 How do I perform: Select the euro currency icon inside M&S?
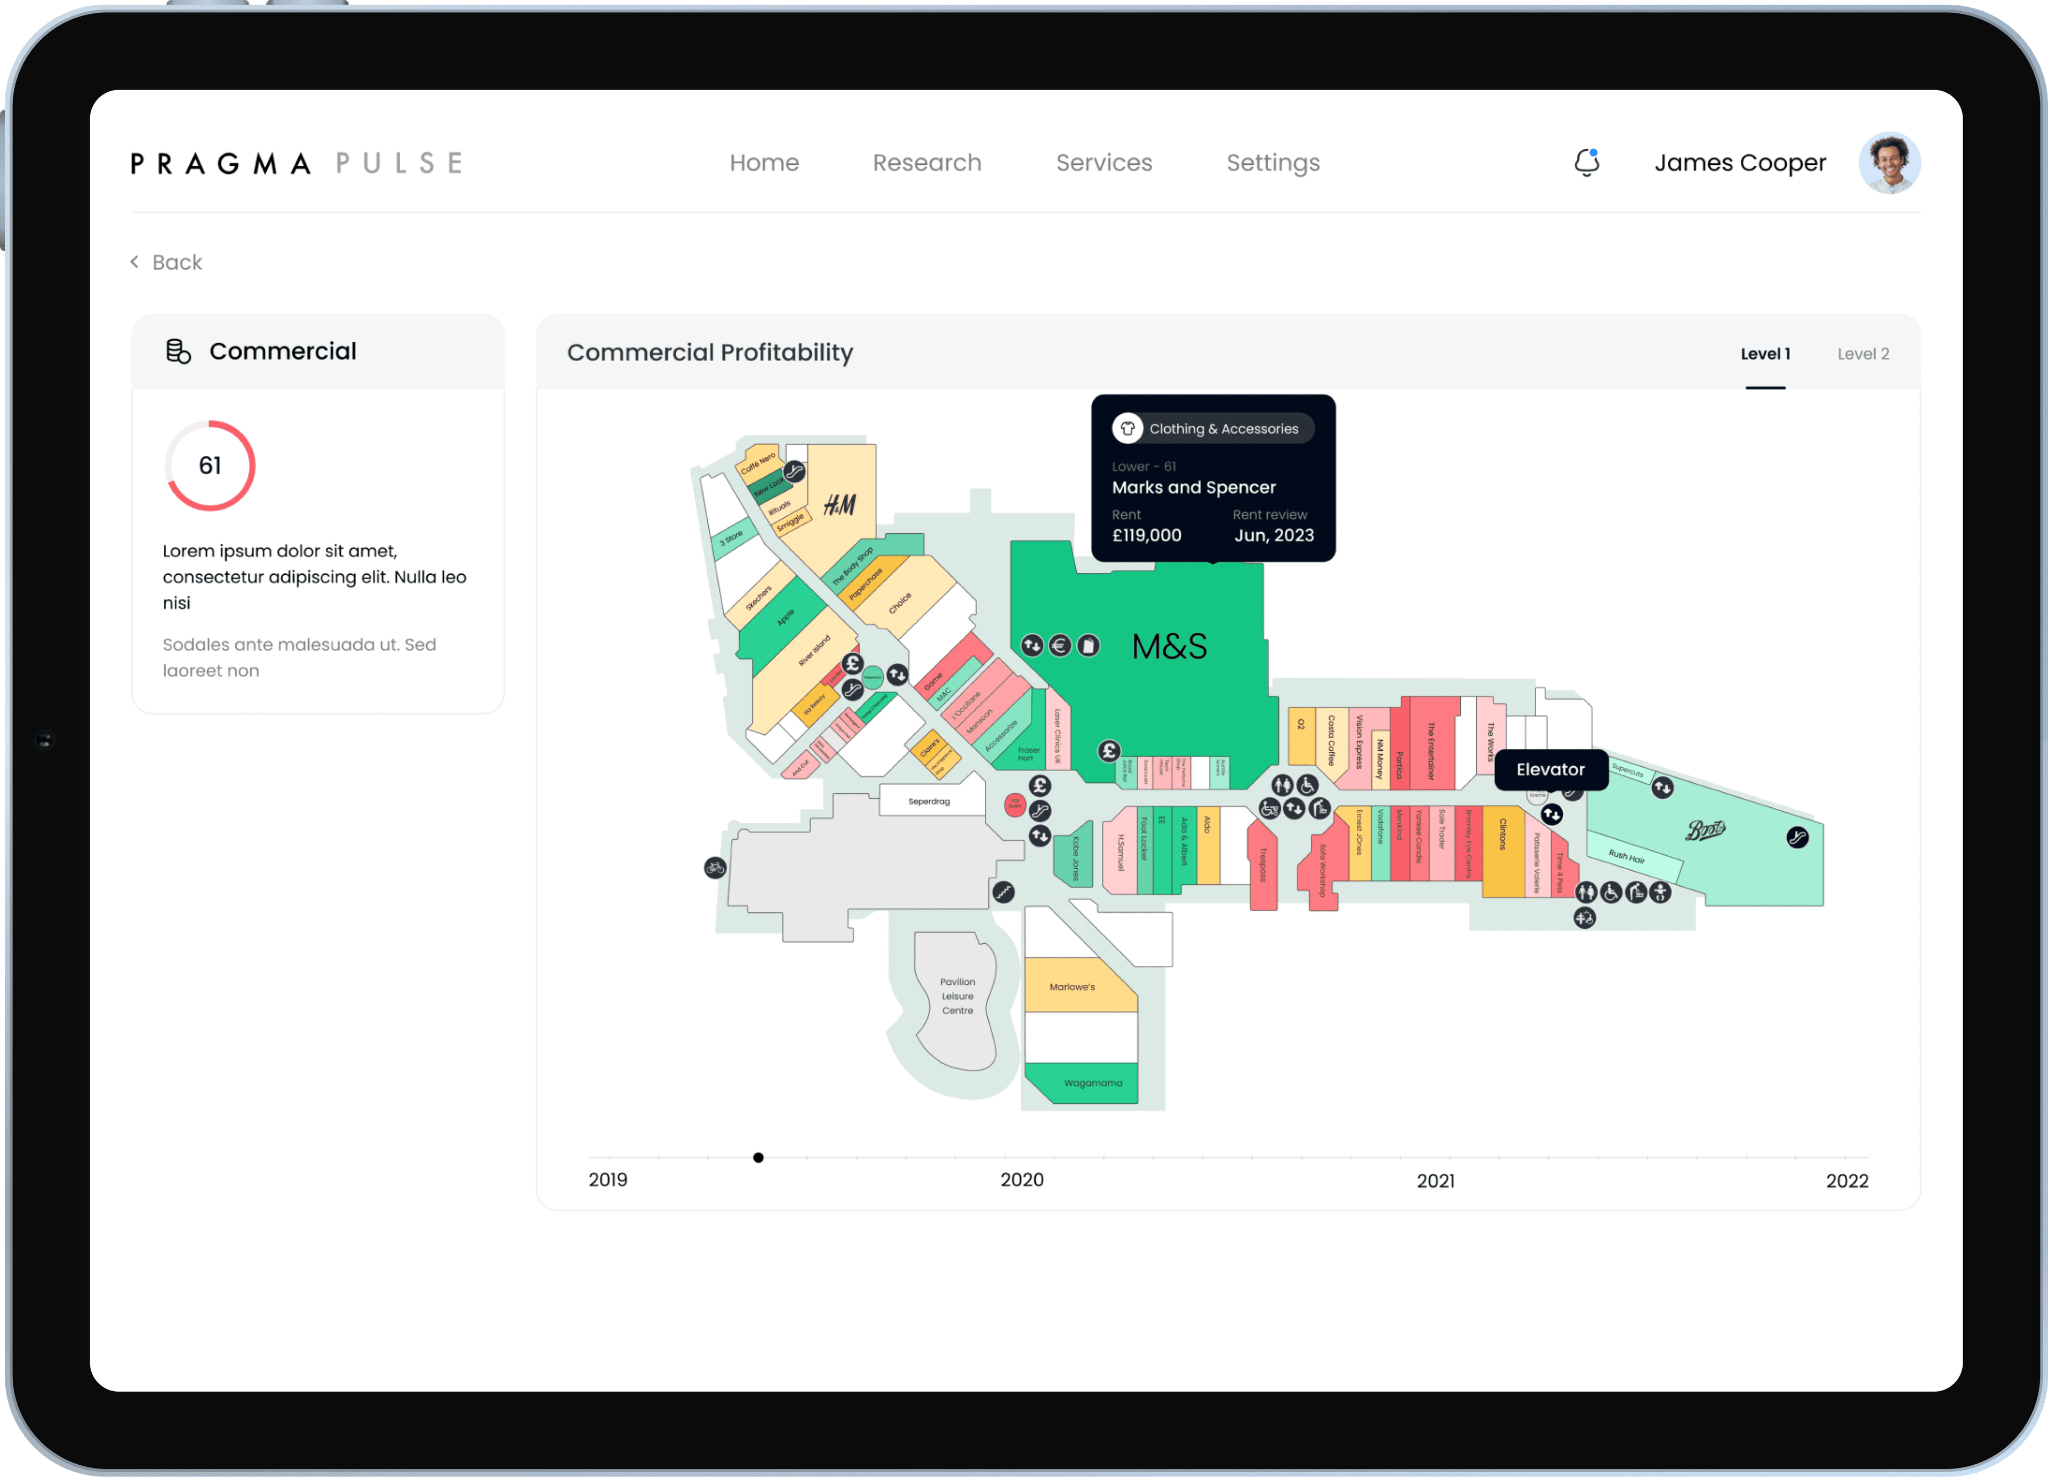click(x=1060, y=645)
